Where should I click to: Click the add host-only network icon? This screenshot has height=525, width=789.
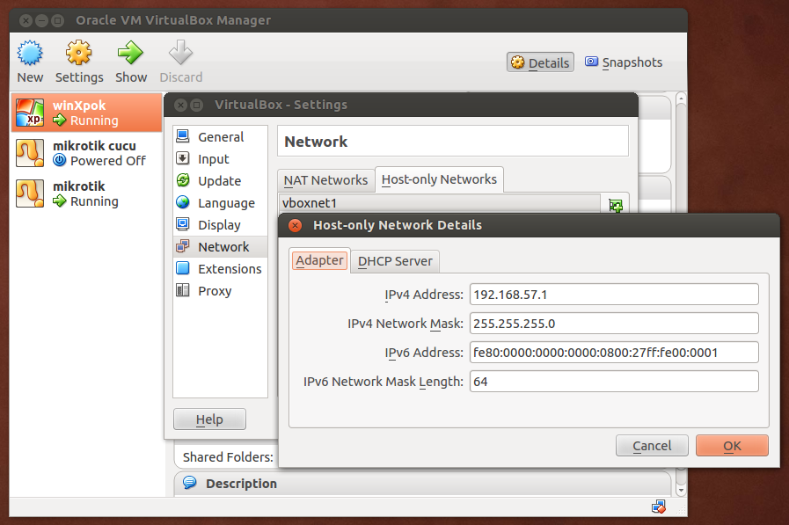pyautogui.click(x=616, y=205)
